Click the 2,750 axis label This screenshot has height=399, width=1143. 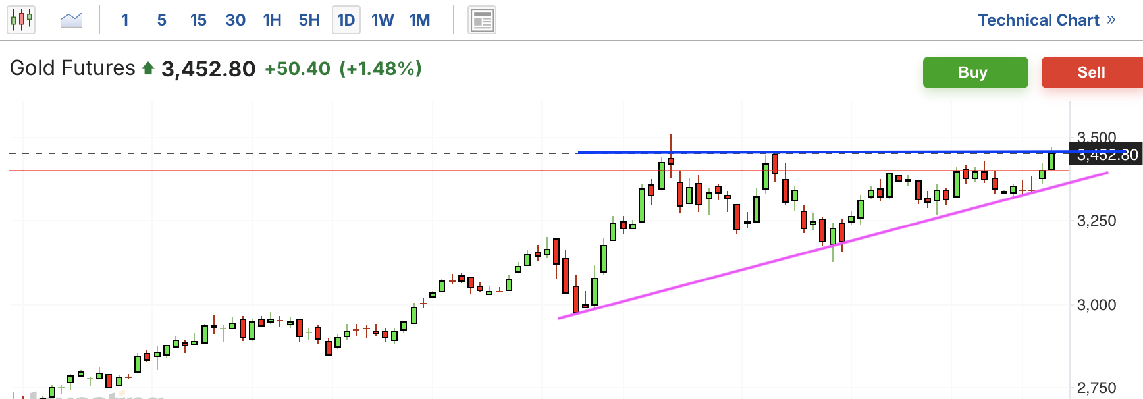1096,388
